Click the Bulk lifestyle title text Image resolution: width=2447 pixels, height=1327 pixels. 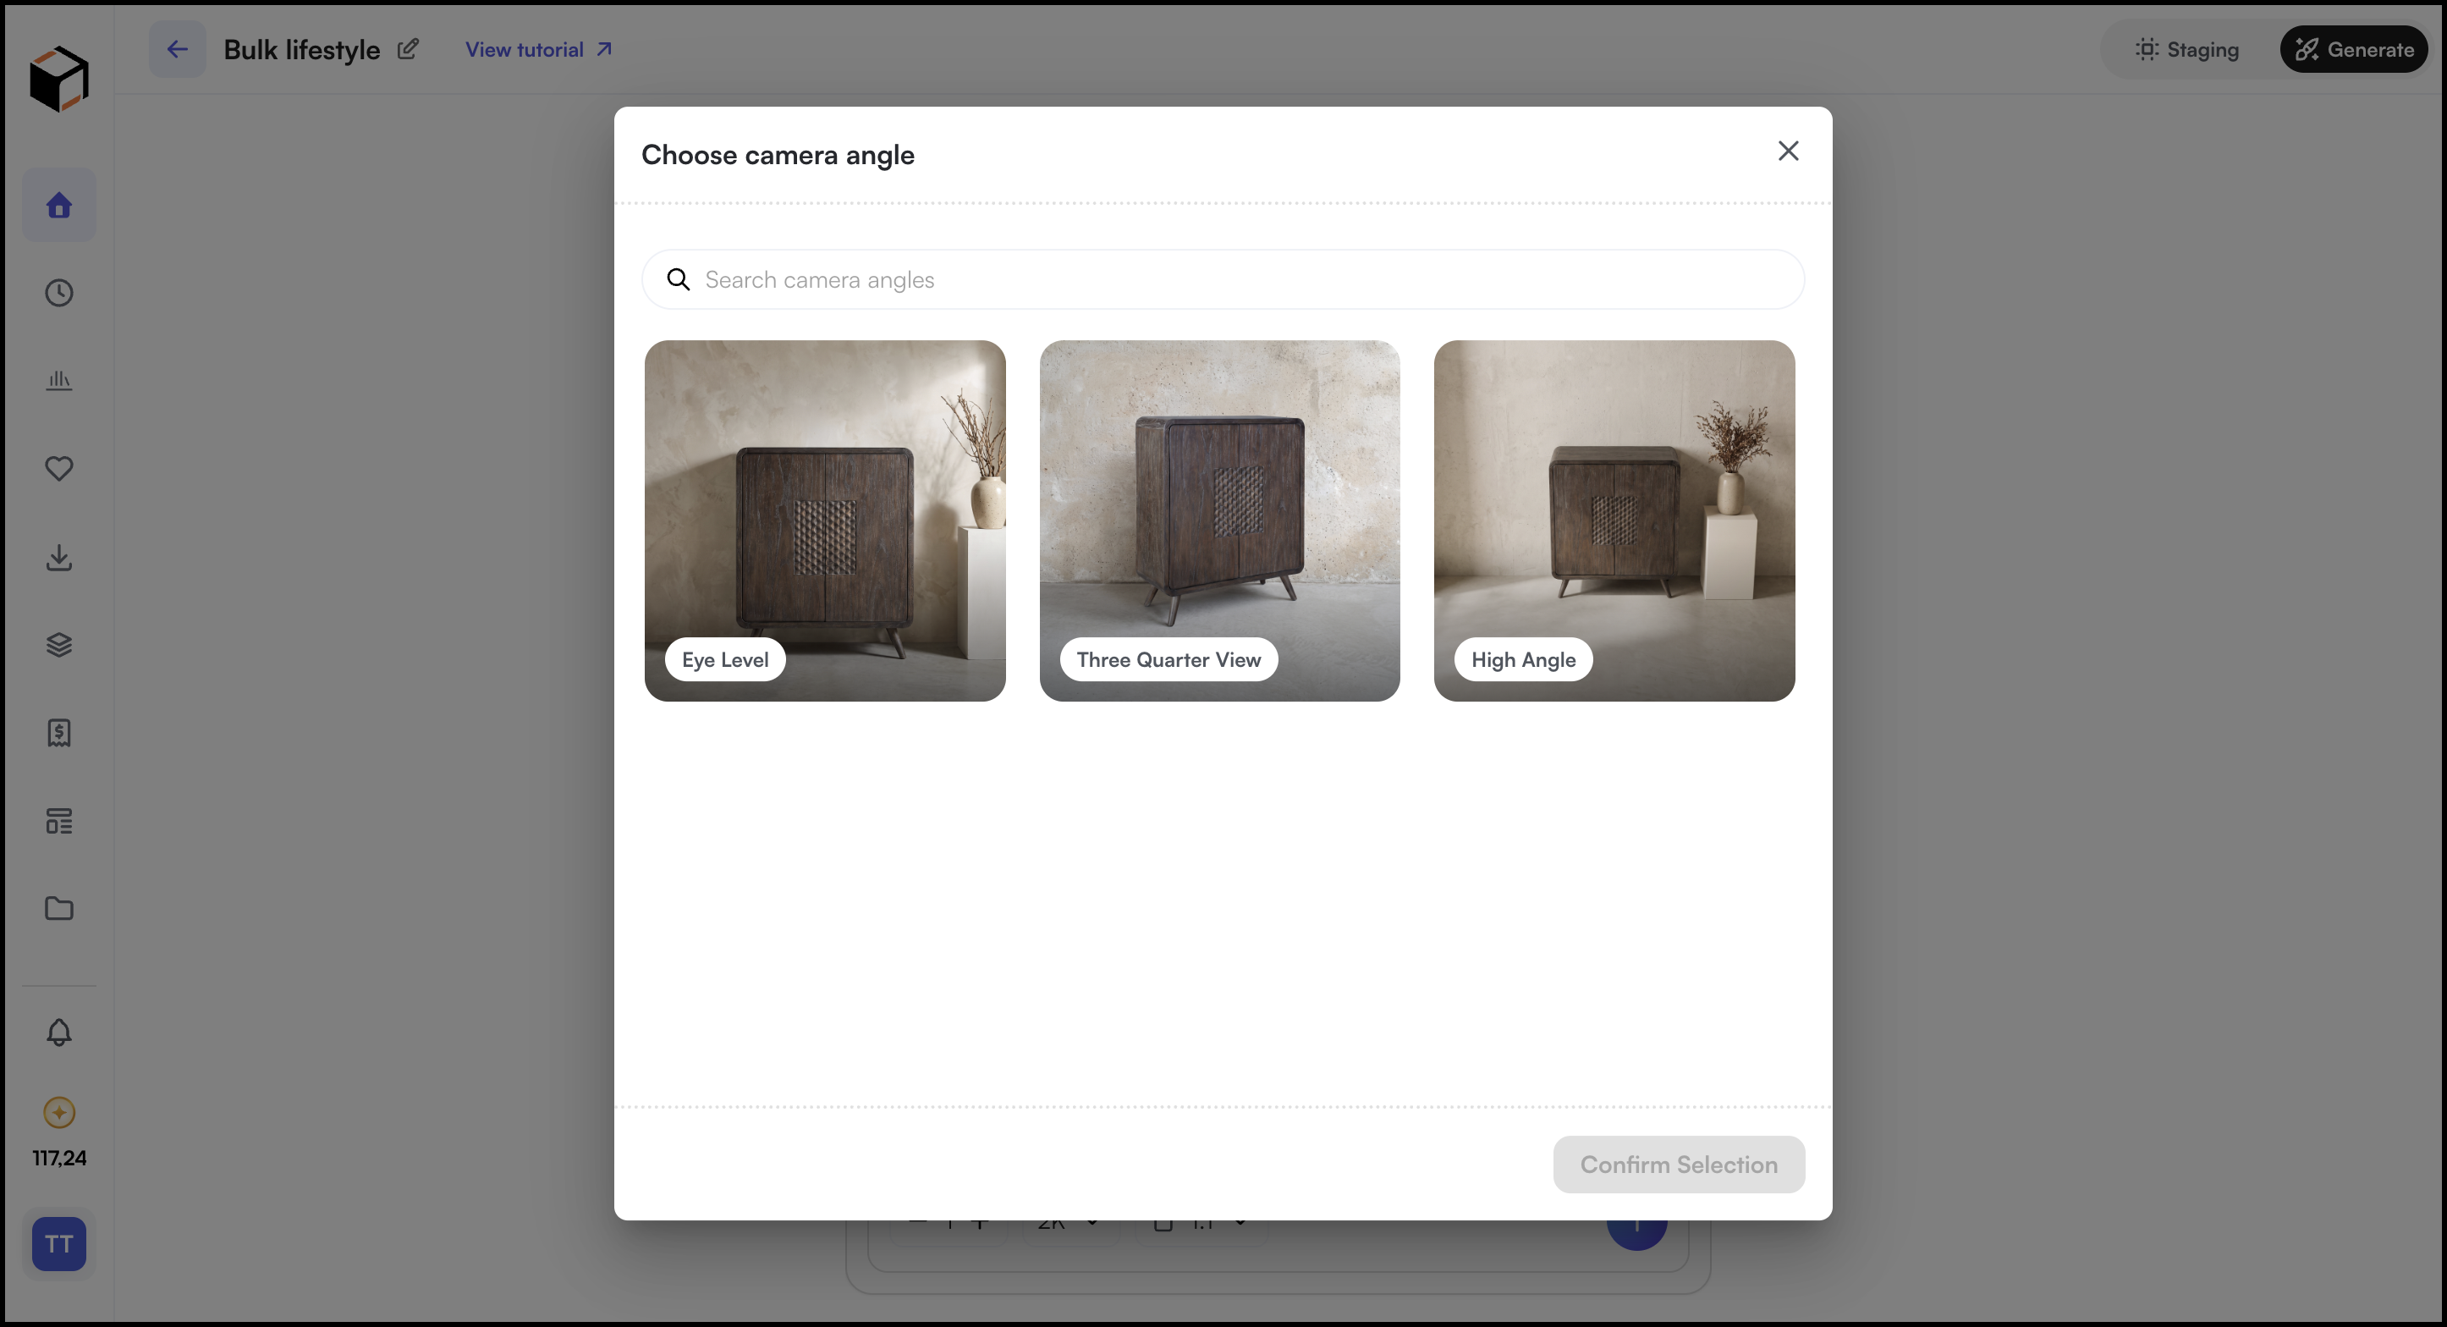pos(301,49)
